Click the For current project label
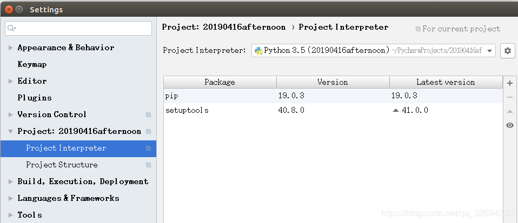This screenshot has width=518, height=223. 461,29
